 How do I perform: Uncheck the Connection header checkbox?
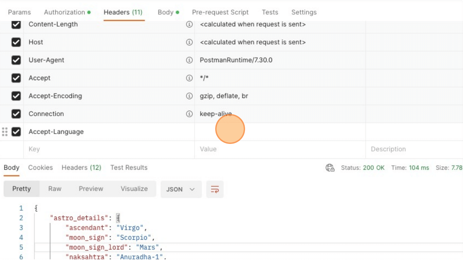tap(16, 114)
